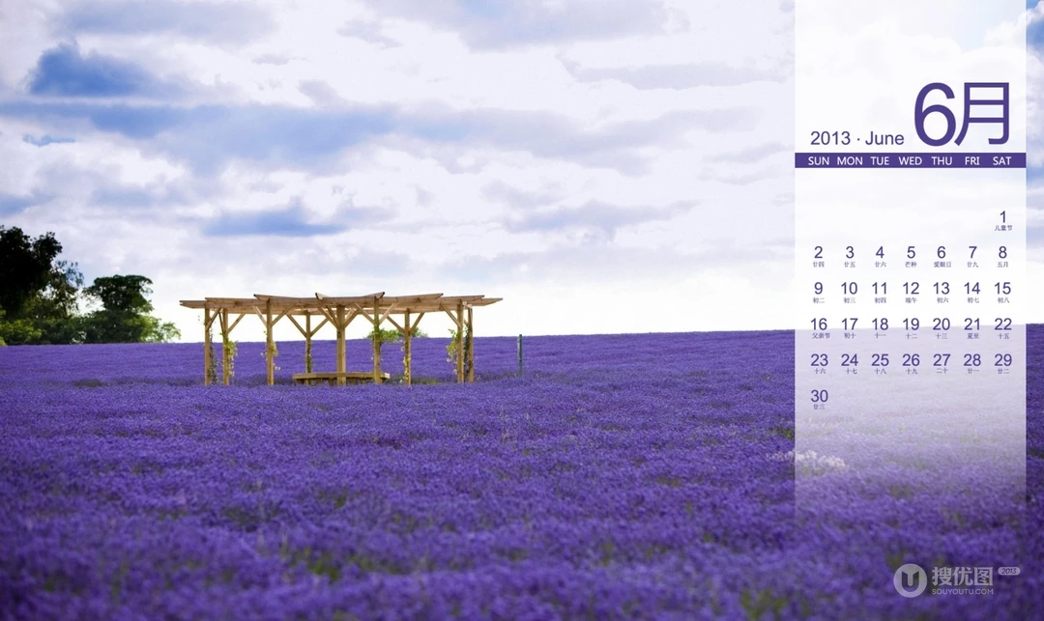Click the large "6月" month heading

pyautogui.click(x=962, y=114)
